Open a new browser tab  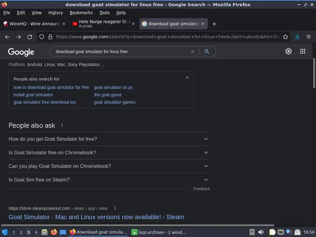[x=214, y=24]
